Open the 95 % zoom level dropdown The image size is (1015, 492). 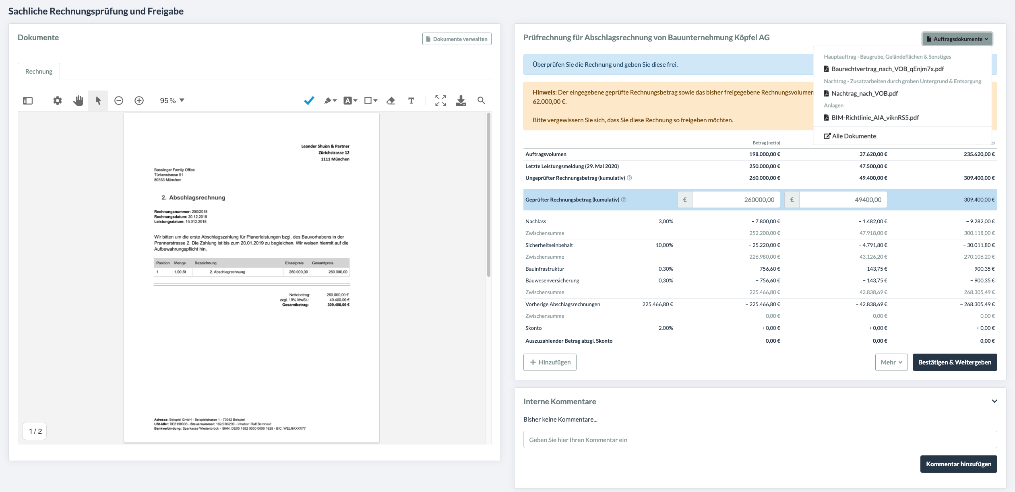(x=172, y=101)
